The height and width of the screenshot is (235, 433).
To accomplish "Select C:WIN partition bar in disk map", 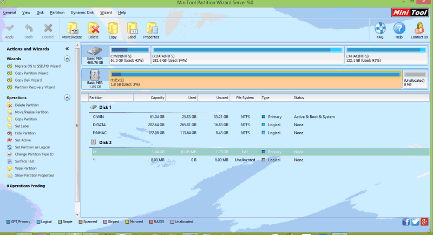I will tap(130, 55).
